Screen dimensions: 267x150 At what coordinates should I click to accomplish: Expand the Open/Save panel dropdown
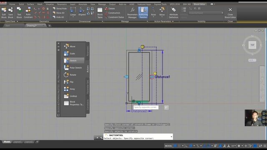point(18,21)
